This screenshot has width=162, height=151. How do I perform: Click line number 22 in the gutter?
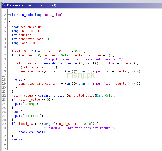pos(4,96)
